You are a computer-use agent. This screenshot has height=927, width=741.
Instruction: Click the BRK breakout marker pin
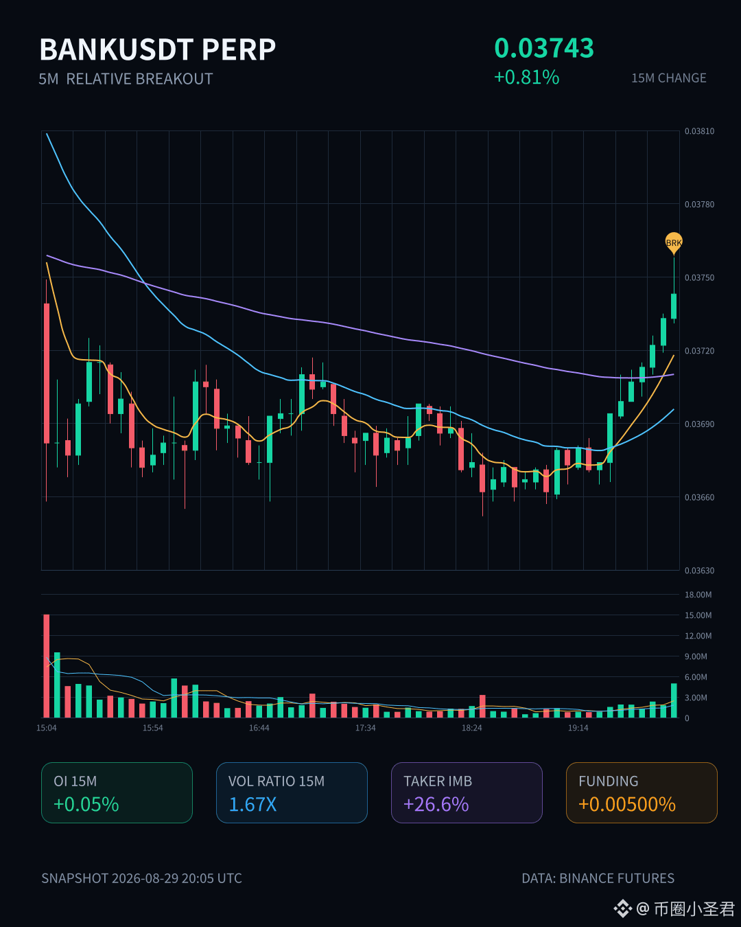point(674,243)
